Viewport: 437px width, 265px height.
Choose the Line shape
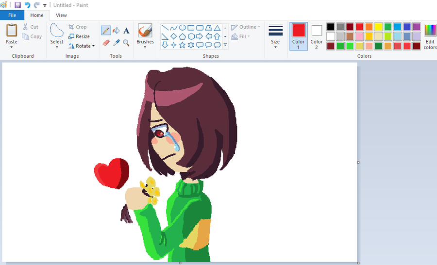coord(165,28)
